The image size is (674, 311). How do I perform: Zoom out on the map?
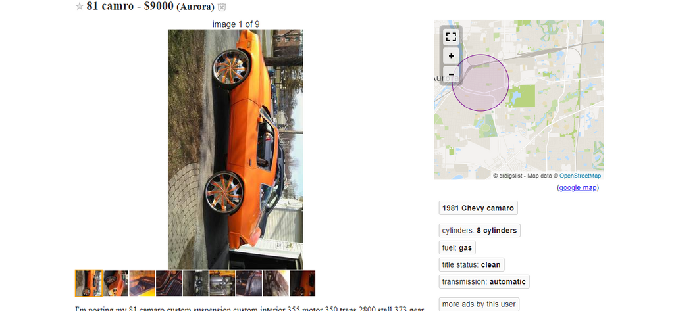click(x=451, y=74)
